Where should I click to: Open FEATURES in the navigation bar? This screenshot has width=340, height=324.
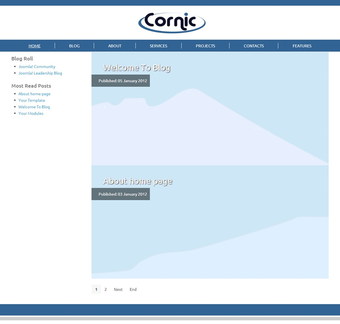click(302, 46)
